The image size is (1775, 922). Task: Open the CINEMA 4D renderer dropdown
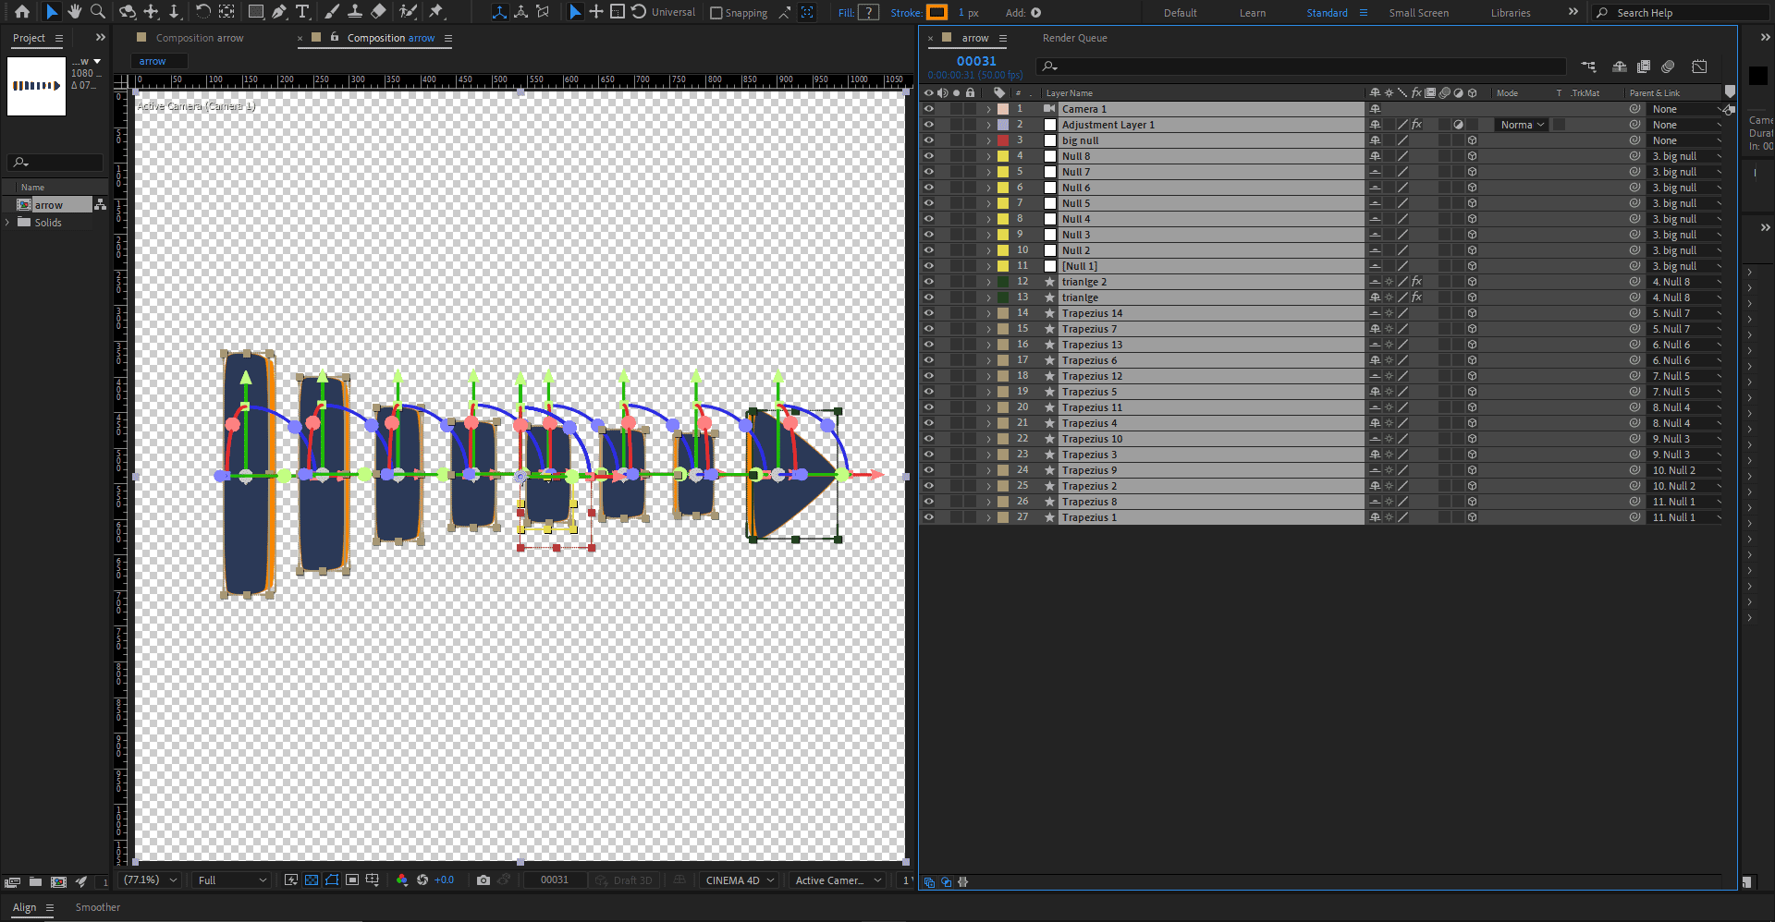[x=739, y=880]
